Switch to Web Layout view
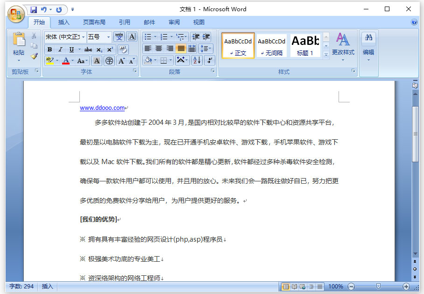 (x=303, y=286)
